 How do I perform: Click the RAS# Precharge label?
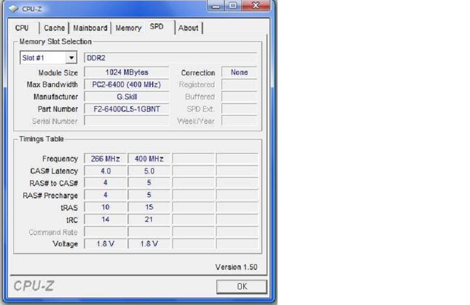(x=50, y=196)
